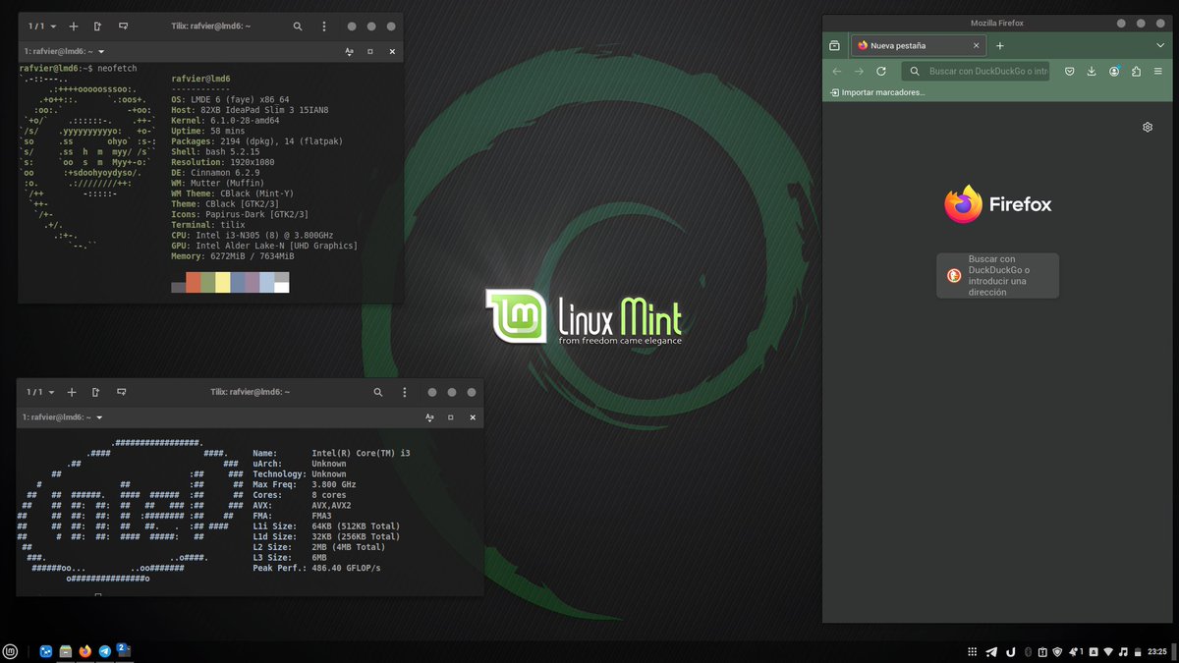Open the Linux Mint start menu
The height and width of the screenshot is (663, 1179).
pyautogui.click(x=10, y=651)
